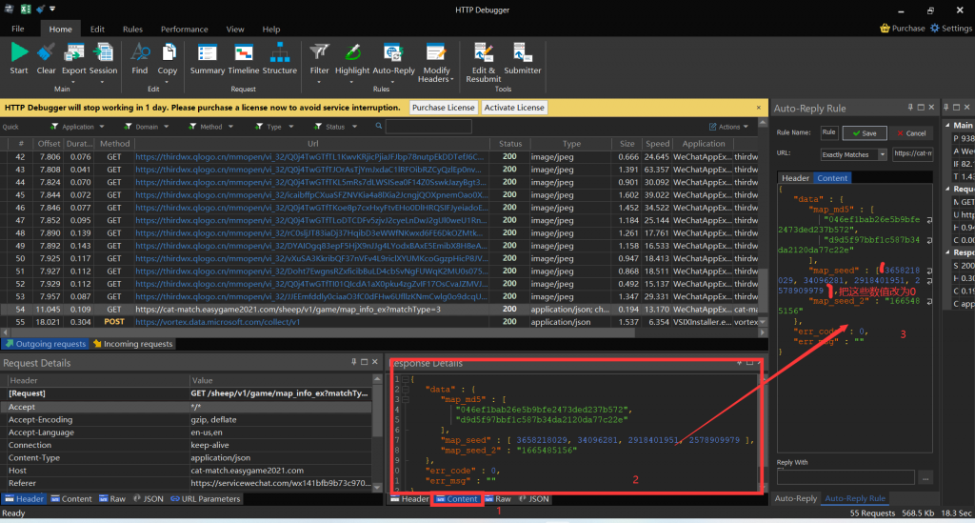
Task: Click the Purchase License button
Action: 444,108
